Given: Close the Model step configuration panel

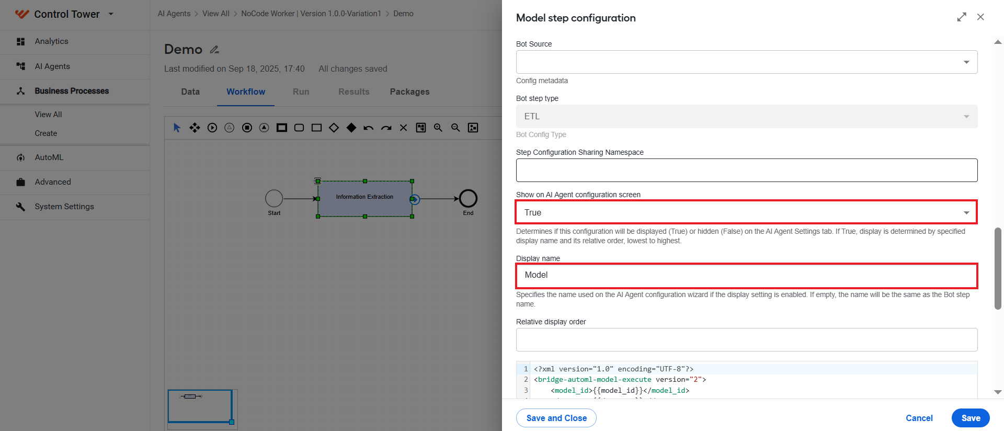Looking at the screenshot, I should tap(980, 17).
